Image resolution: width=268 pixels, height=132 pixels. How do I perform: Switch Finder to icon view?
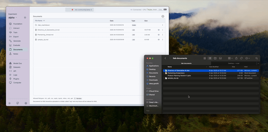205,58
